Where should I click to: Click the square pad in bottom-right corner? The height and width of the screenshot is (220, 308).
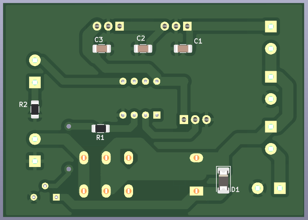pyautogui.click(x=279, y=188)
